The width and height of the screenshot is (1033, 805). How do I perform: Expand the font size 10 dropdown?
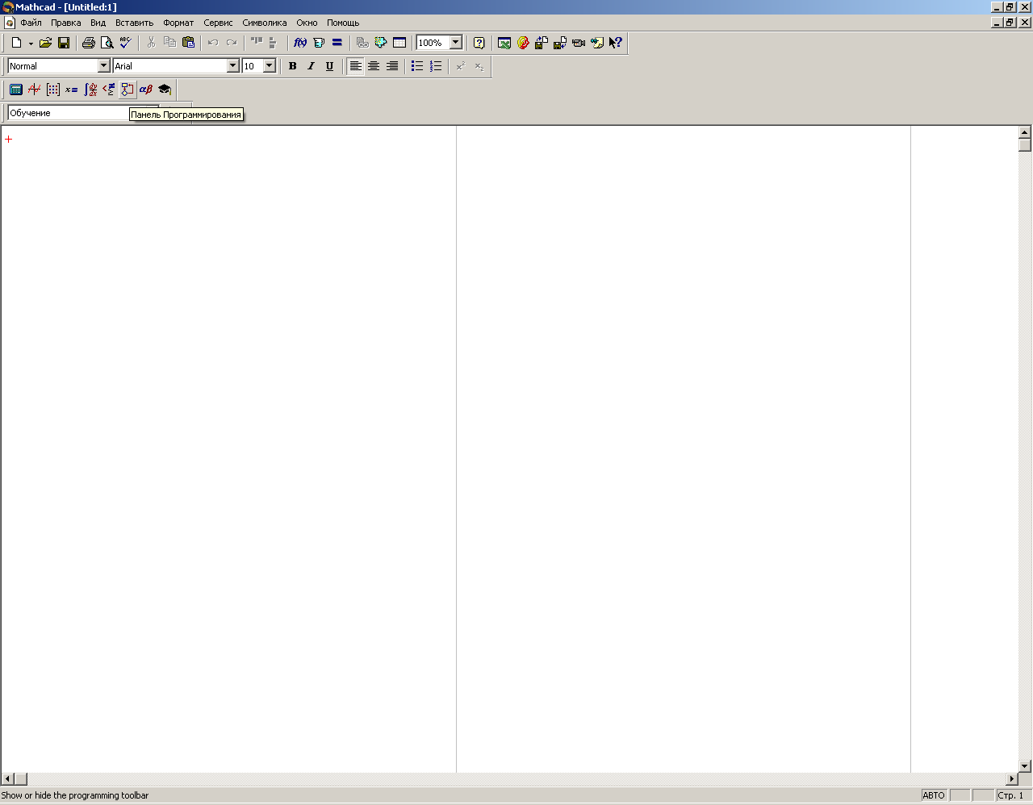(x=270, y=66)
